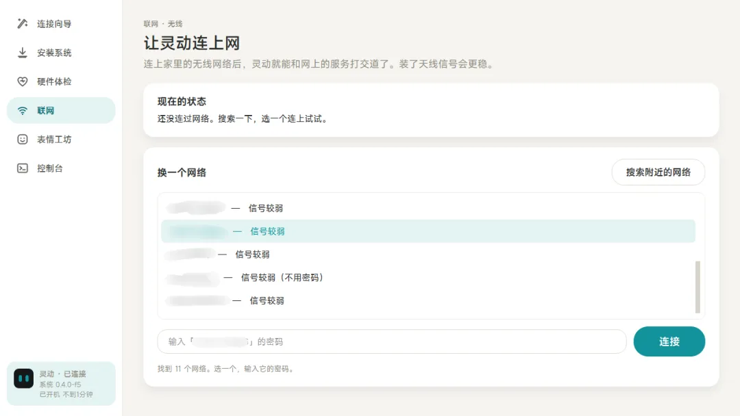This screenshot has height=416, width=740.
Task: Go to the 硬件体检 page
Action: 62,81
